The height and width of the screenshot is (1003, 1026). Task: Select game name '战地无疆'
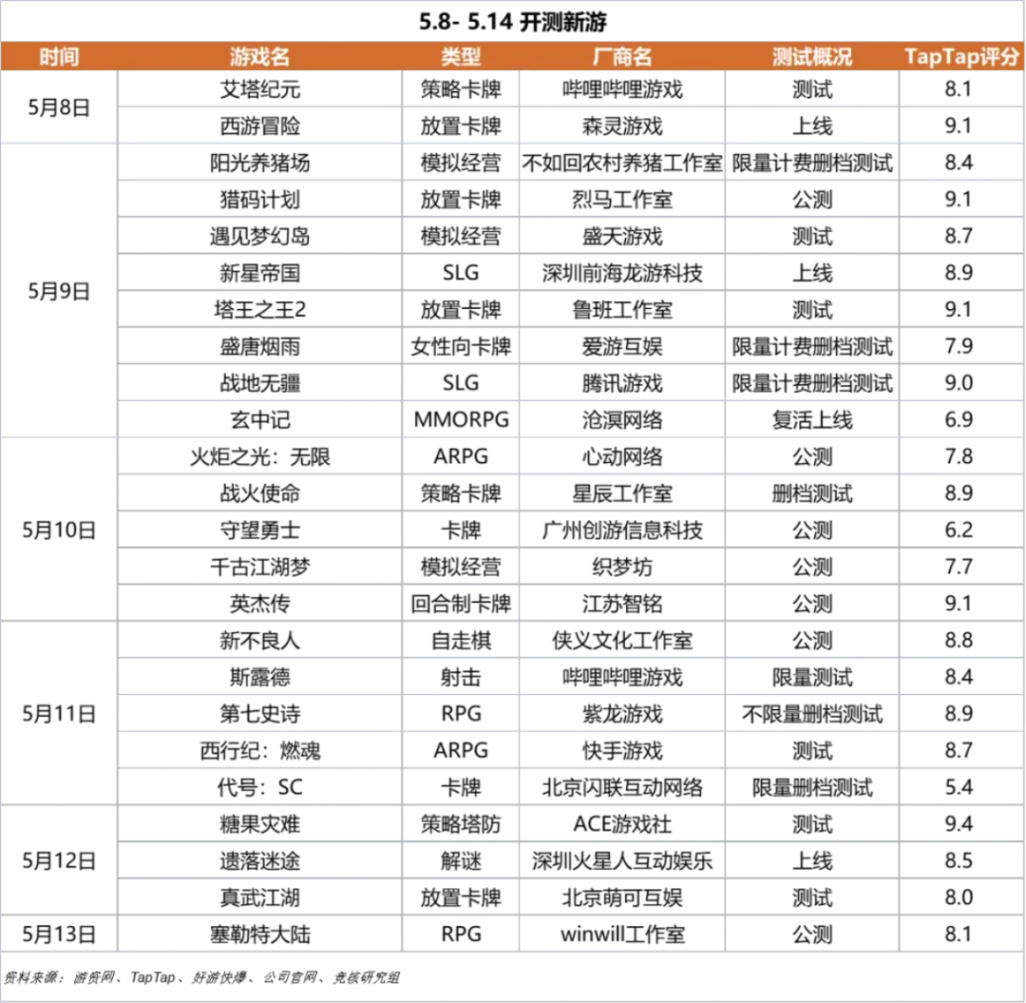click(x=259, y=383)
